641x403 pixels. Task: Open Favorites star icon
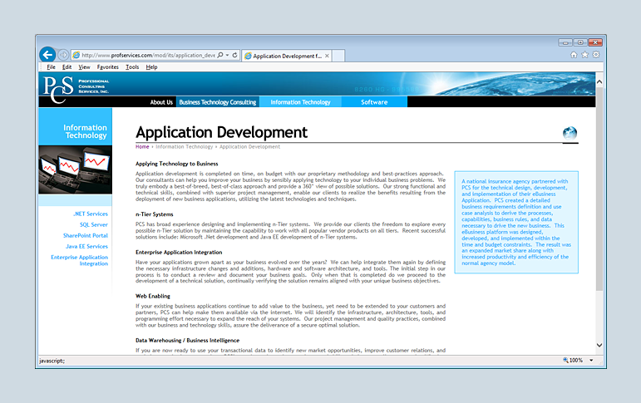(x=585, y=55)
